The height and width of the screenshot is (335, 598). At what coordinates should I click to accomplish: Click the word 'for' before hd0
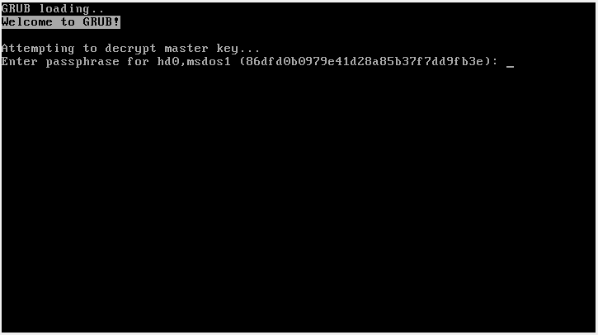click(x=138, y=61)
